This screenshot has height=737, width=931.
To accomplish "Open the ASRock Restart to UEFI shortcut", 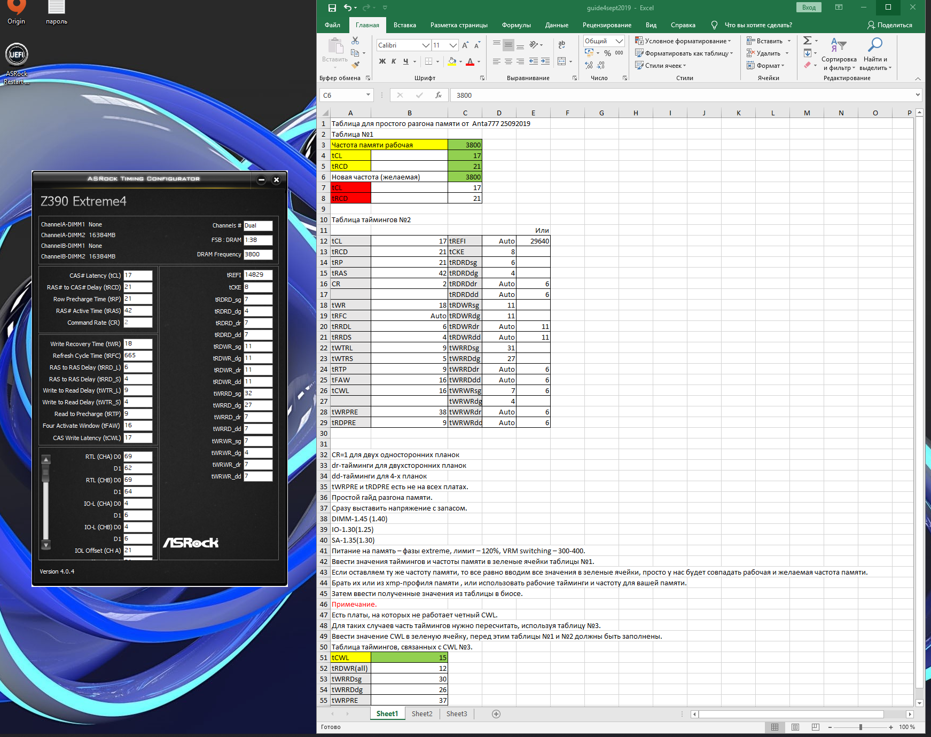I will (x=17, y=64).
